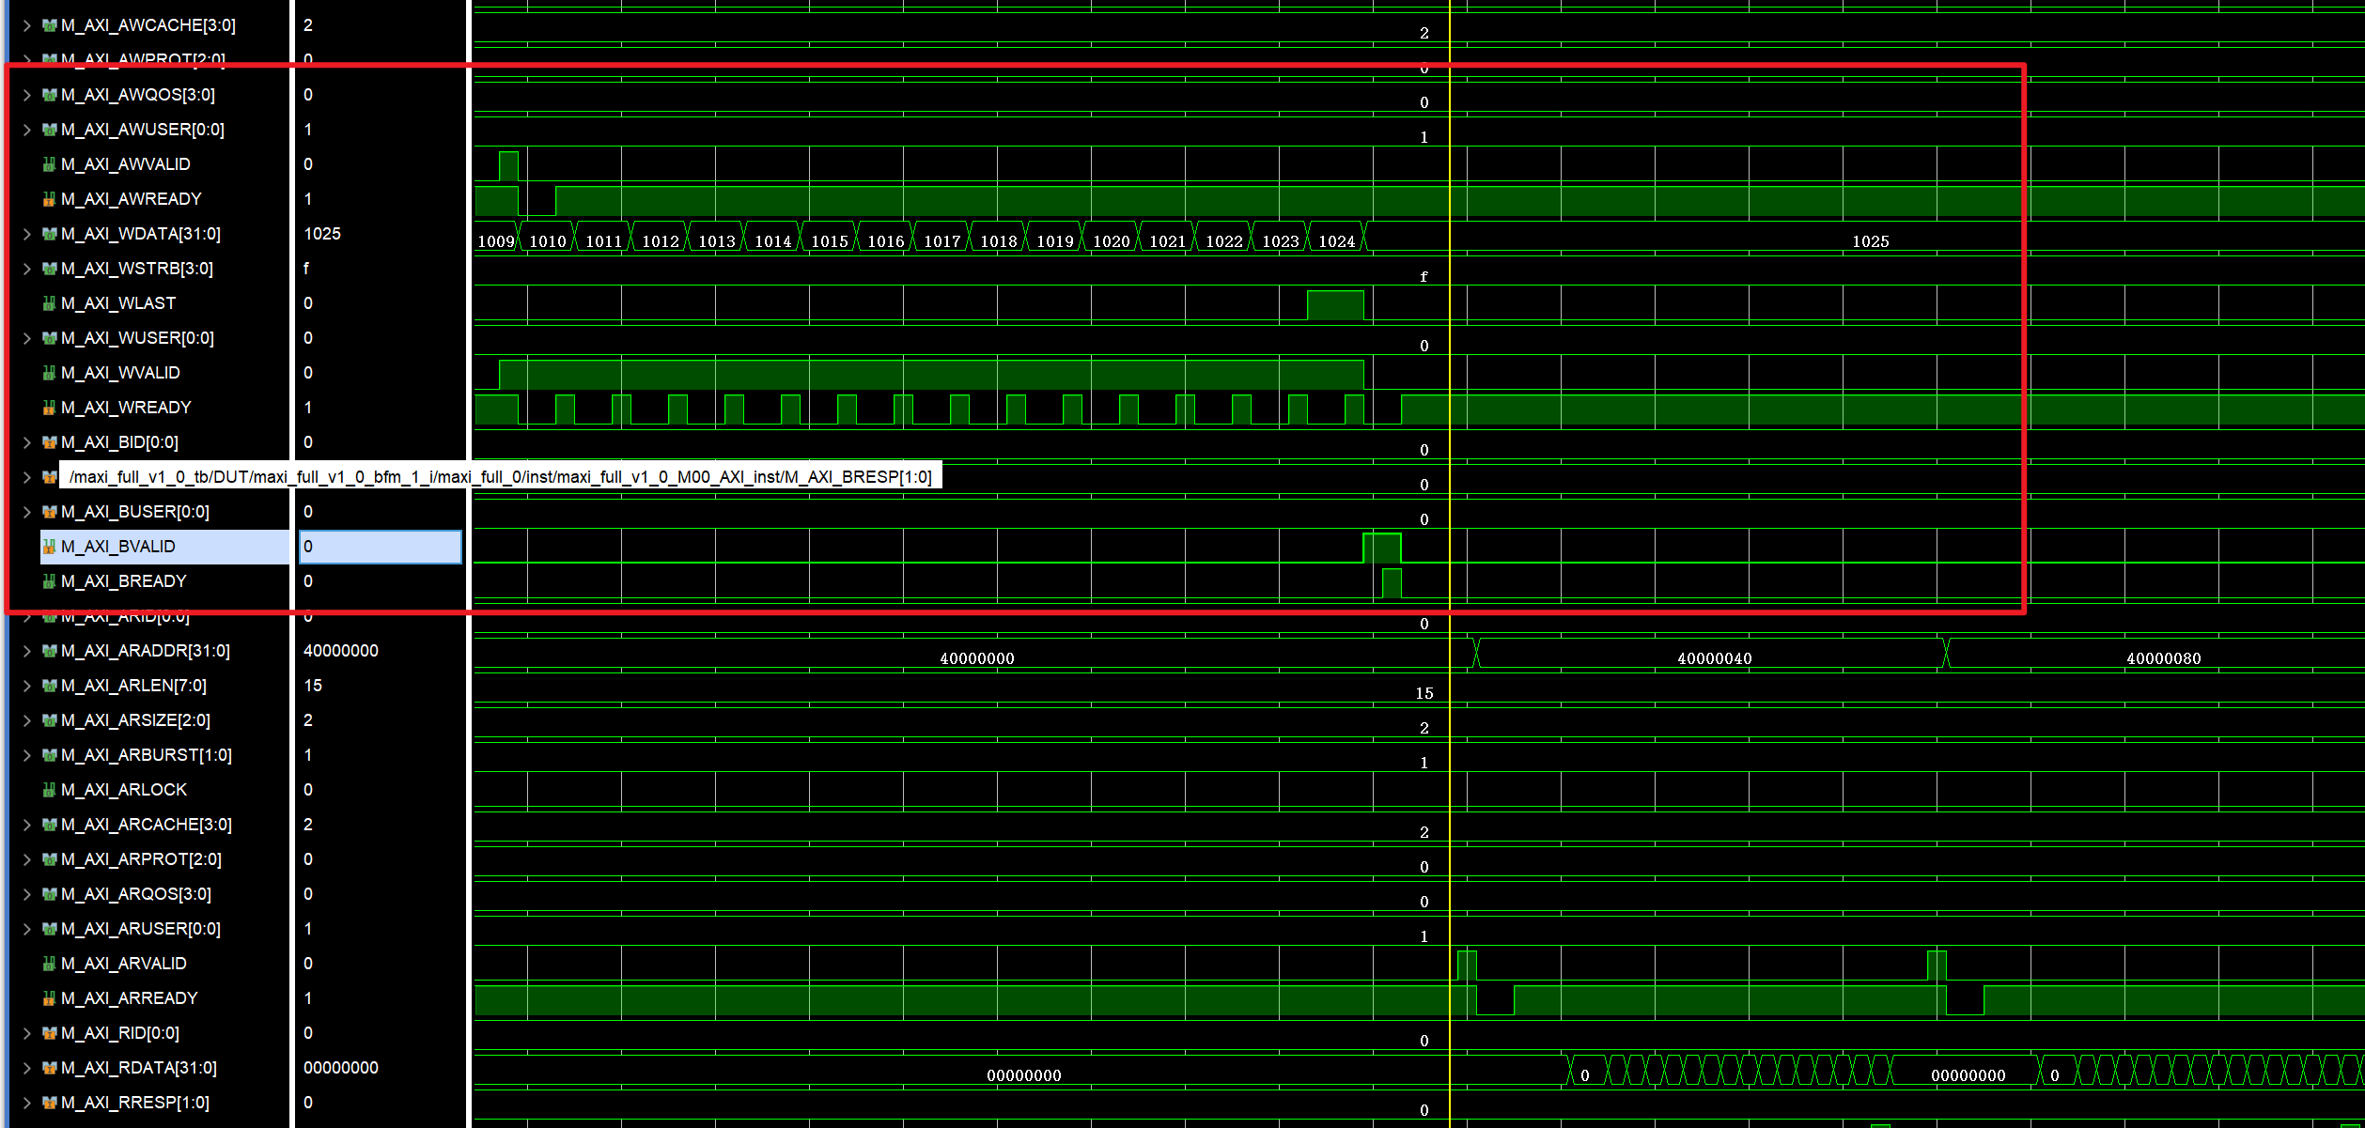Click the M_AXI_ARVALID signal icon
This screenshot has width=2365, height=1128.
click(x=49, y=964)
